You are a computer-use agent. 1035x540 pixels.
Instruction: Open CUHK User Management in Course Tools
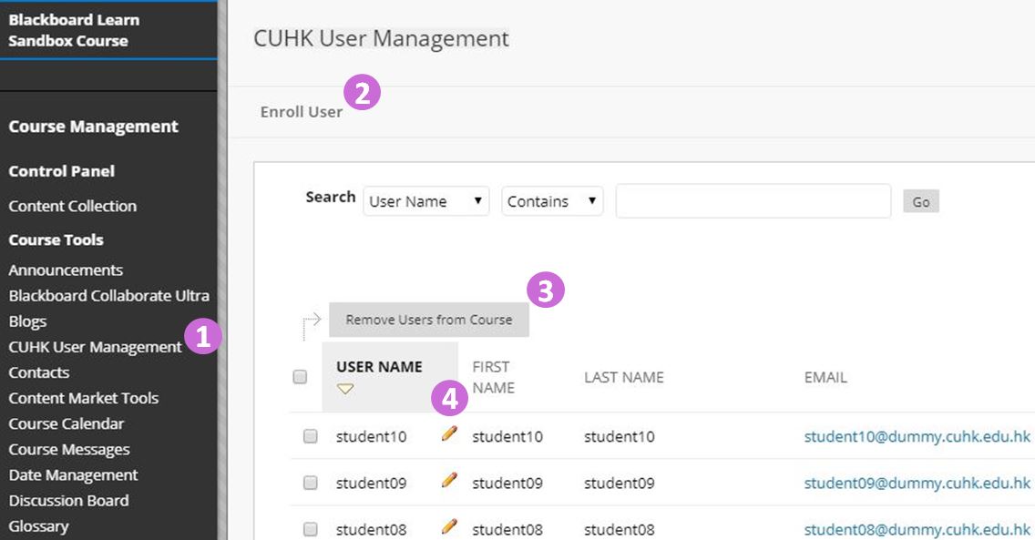[x=95, y=347]
